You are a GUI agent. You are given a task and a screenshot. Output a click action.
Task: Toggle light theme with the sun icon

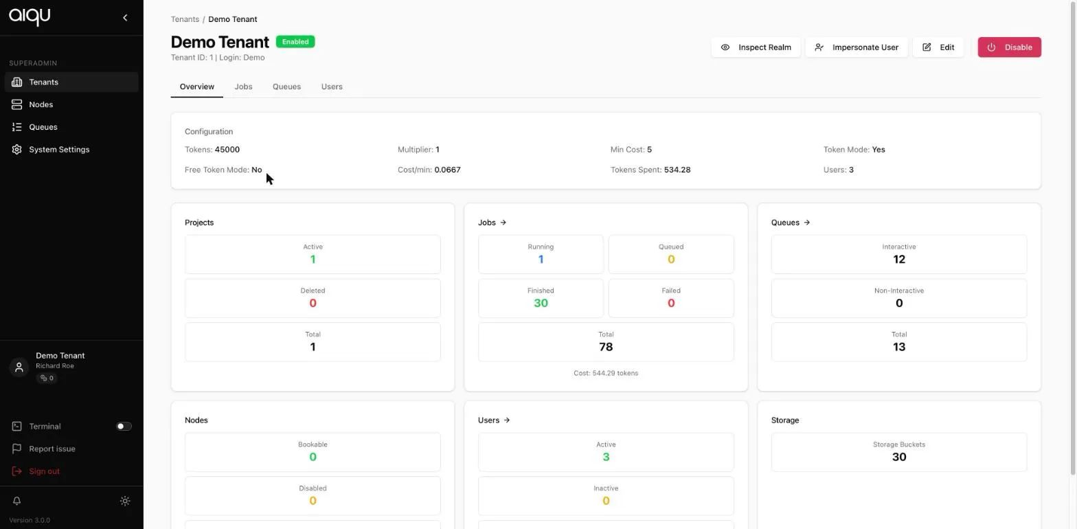(125, 502)
